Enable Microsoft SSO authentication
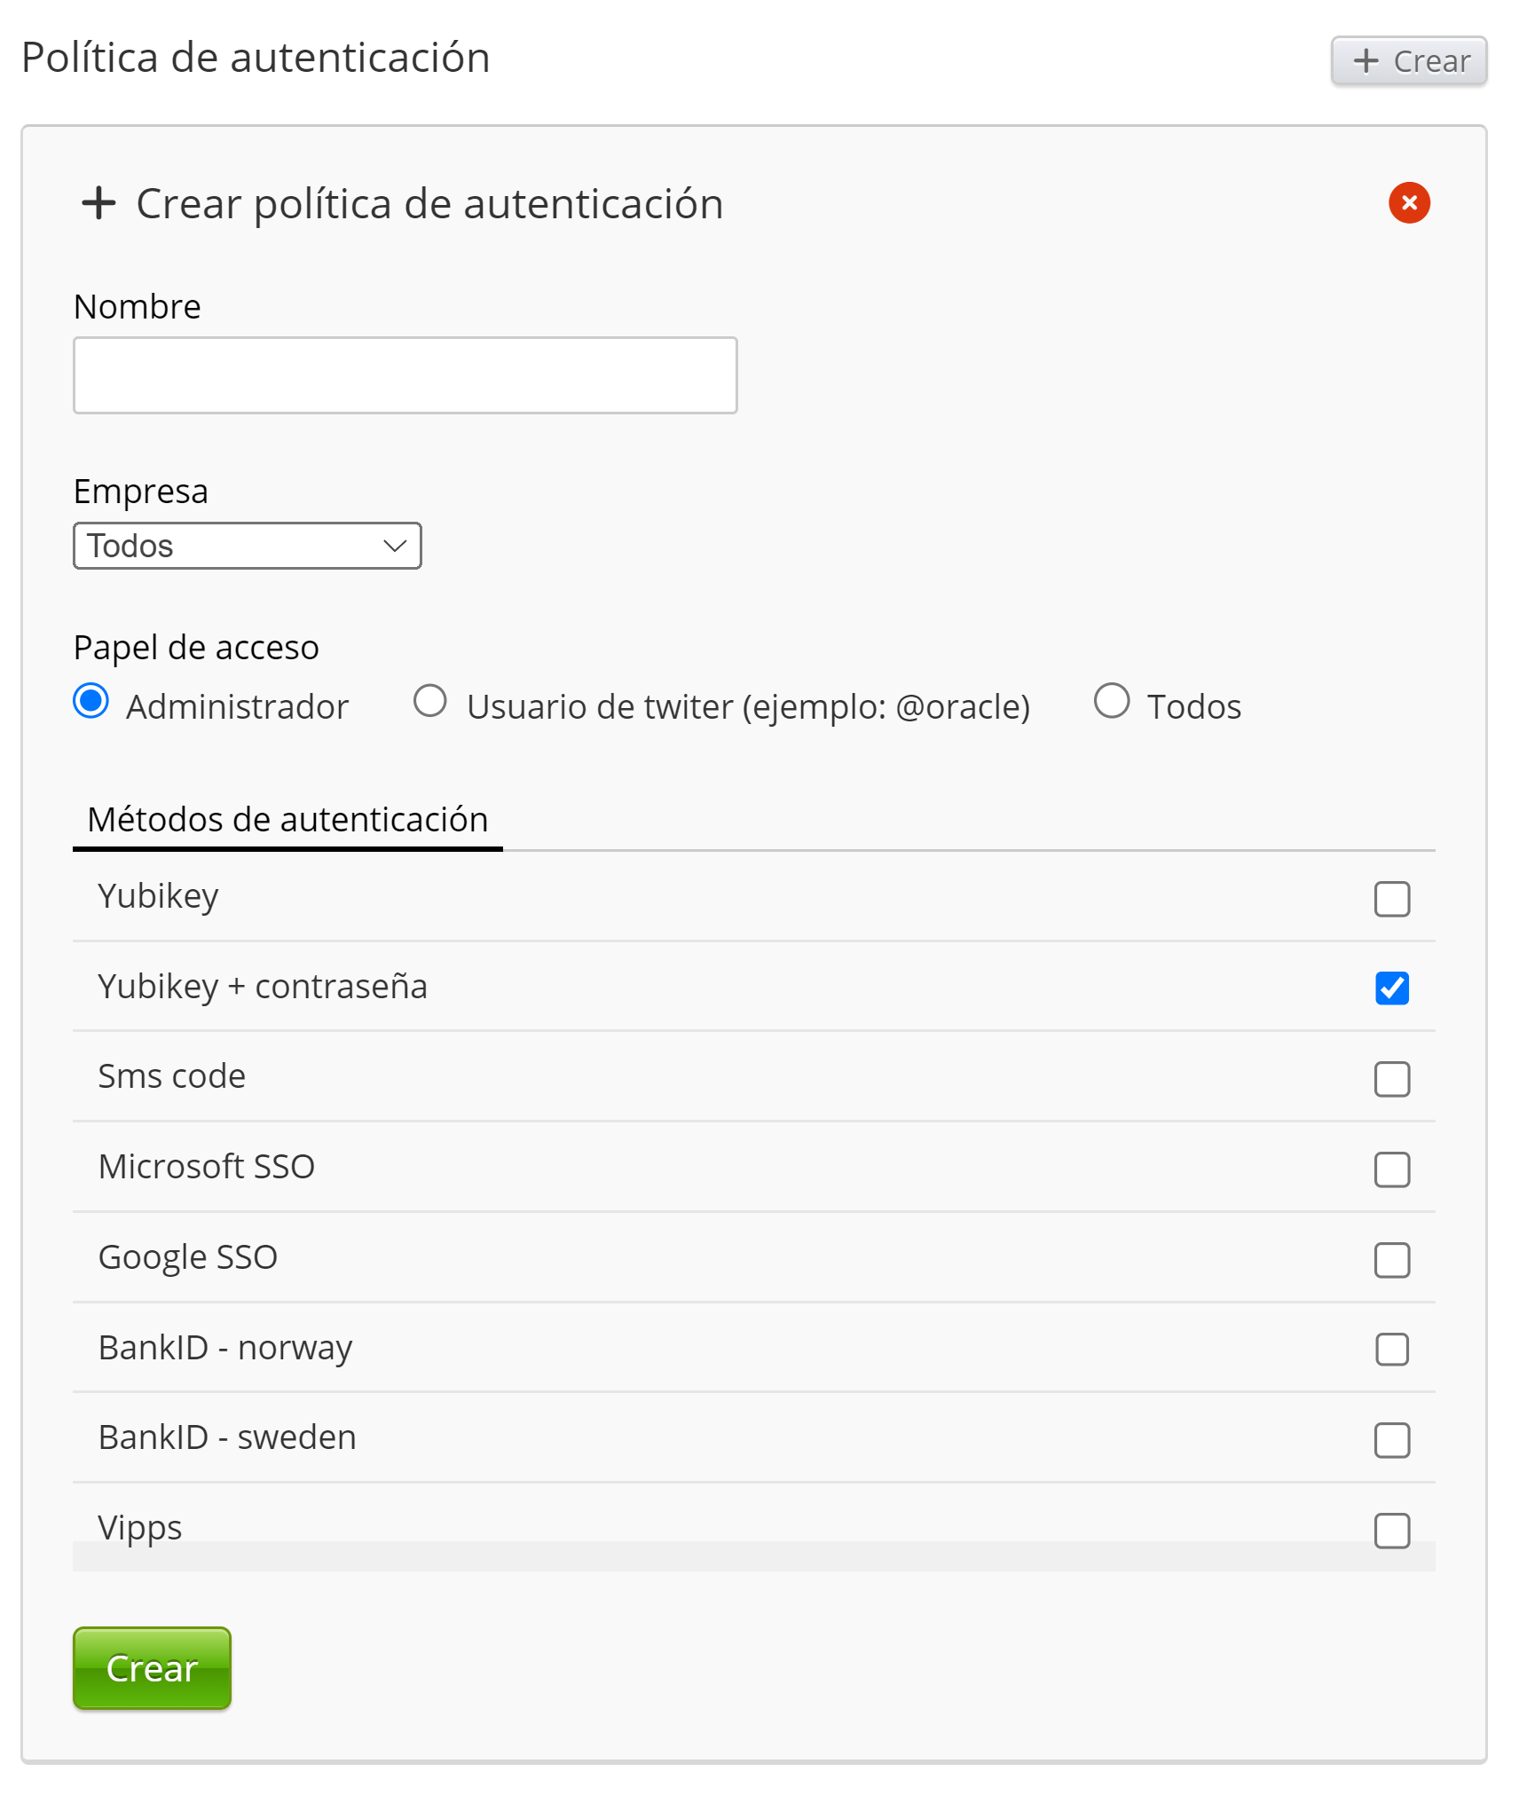Screen dimensions: 1519x1803 [1391, 1169]
